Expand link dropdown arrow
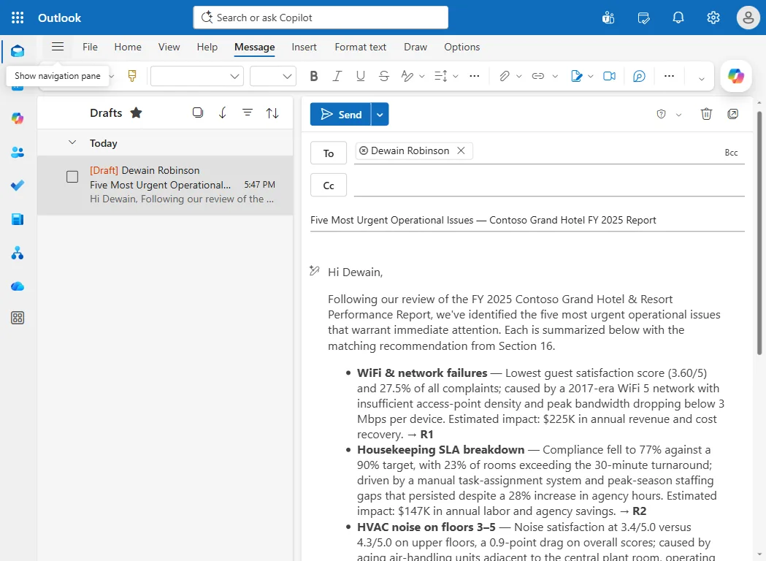Viewport: 766px width, 561px height. pos(555,76)
